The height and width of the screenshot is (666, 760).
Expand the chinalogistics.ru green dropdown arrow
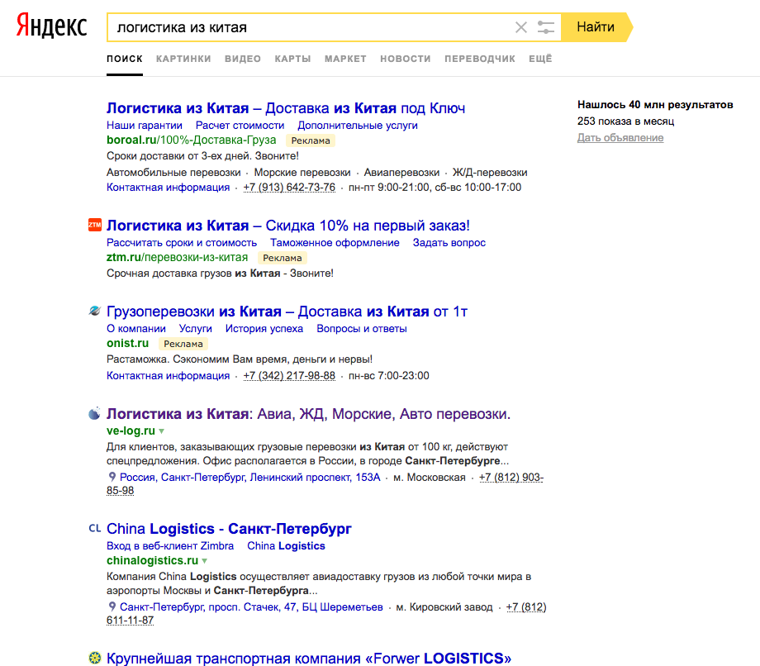coord(205,561)
